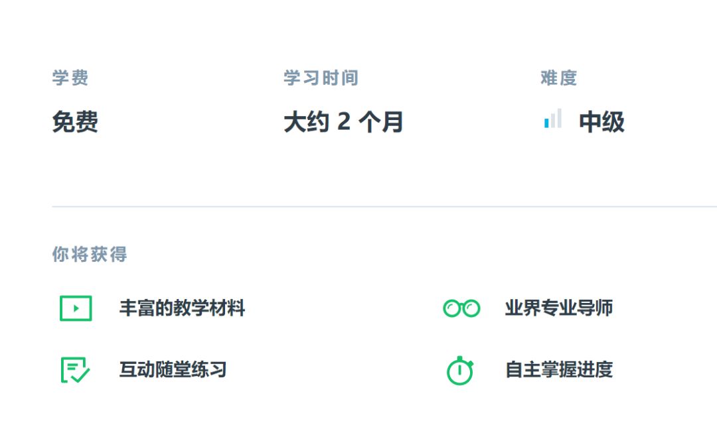Click the checklist exercise icon
The image size is (717, 421).
75,370
